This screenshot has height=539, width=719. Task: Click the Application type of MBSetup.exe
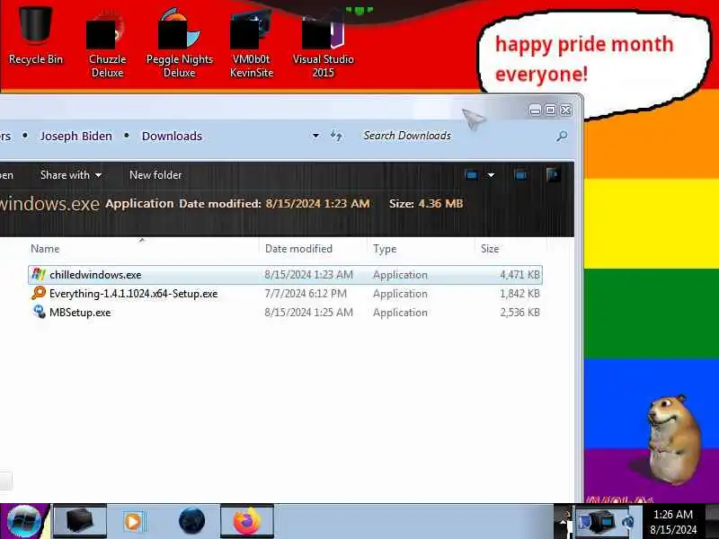(x=400, y=312)
